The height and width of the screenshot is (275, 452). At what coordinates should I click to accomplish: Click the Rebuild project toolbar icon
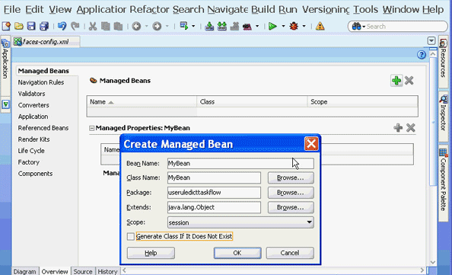click(222, 26)
